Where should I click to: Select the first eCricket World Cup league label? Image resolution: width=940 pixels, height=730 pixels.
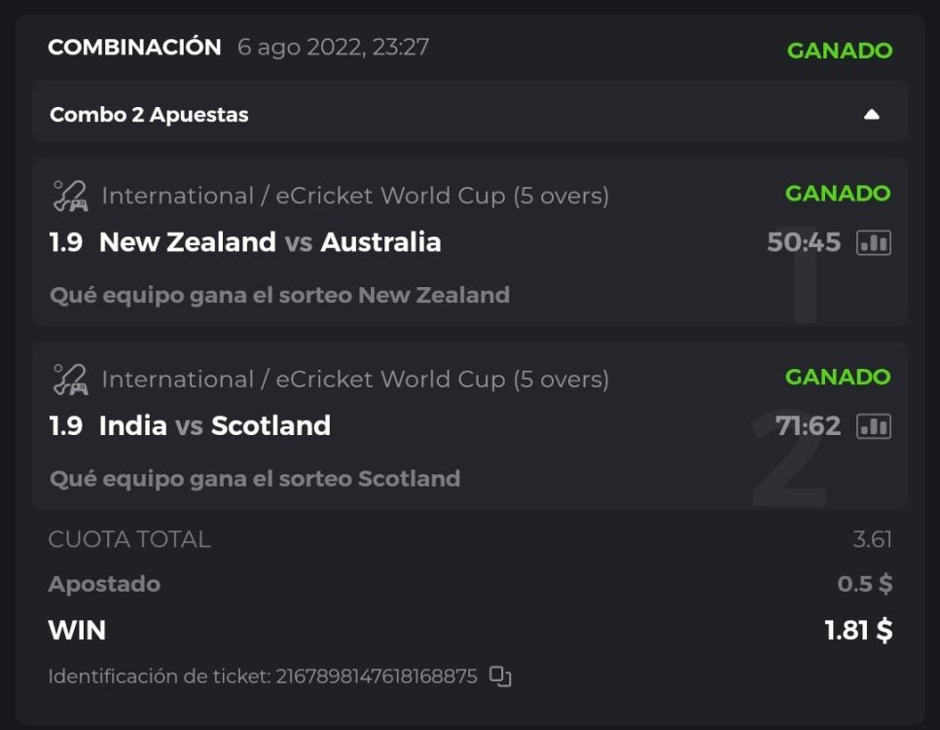click(x=355, y=196)
